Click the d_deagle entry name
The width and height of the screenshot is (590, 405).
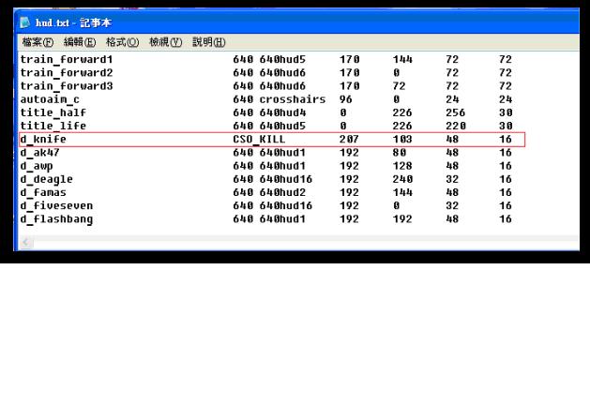tap(47, 179)
